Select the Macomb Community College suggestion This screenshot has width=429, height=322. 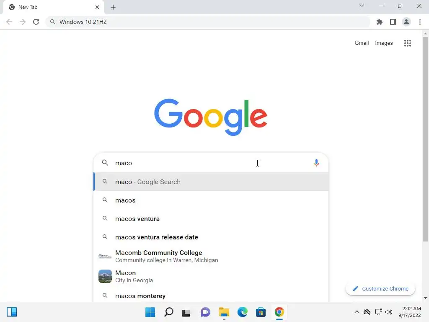tap(211, 256)
